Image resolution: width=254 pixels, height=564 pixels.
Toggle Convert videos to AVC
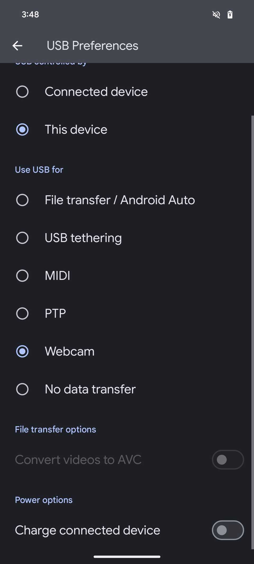point(228,460)
